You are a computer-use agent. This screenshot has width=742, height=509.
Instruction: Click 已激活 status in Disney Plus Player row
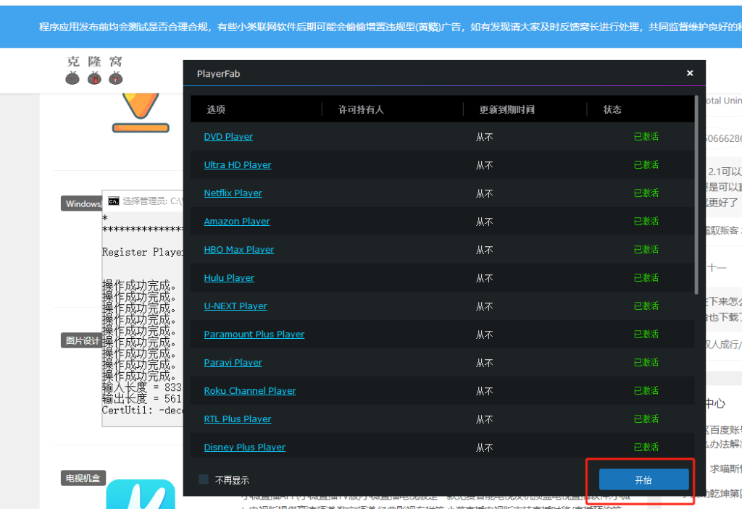coord(646,447)
